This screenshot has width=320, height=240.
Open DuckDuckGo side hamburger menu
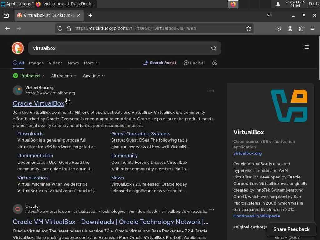307,47
